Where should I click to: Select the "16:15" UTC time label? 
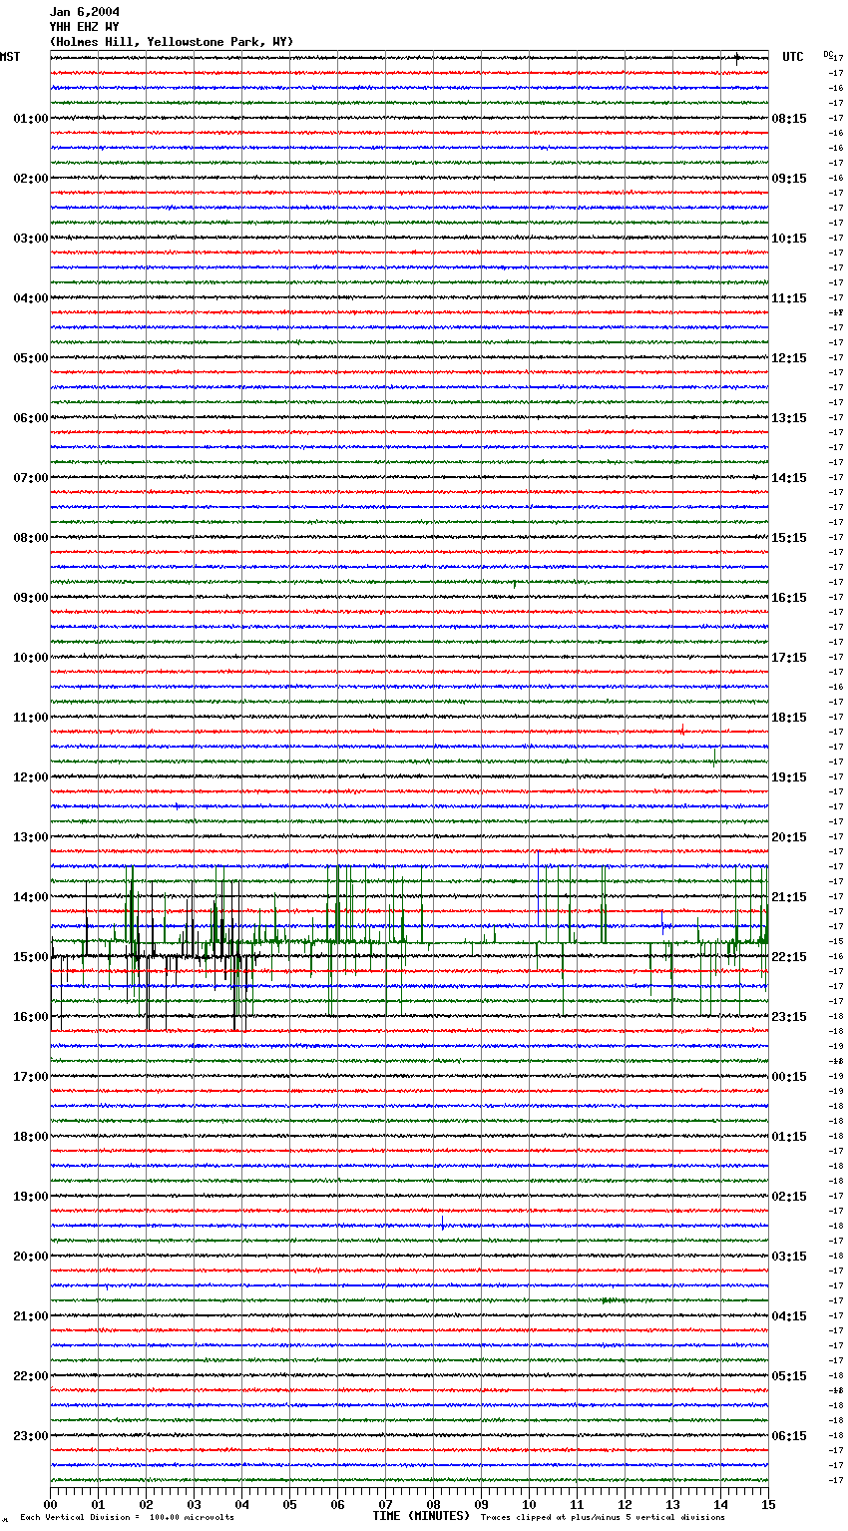[789, 598]
